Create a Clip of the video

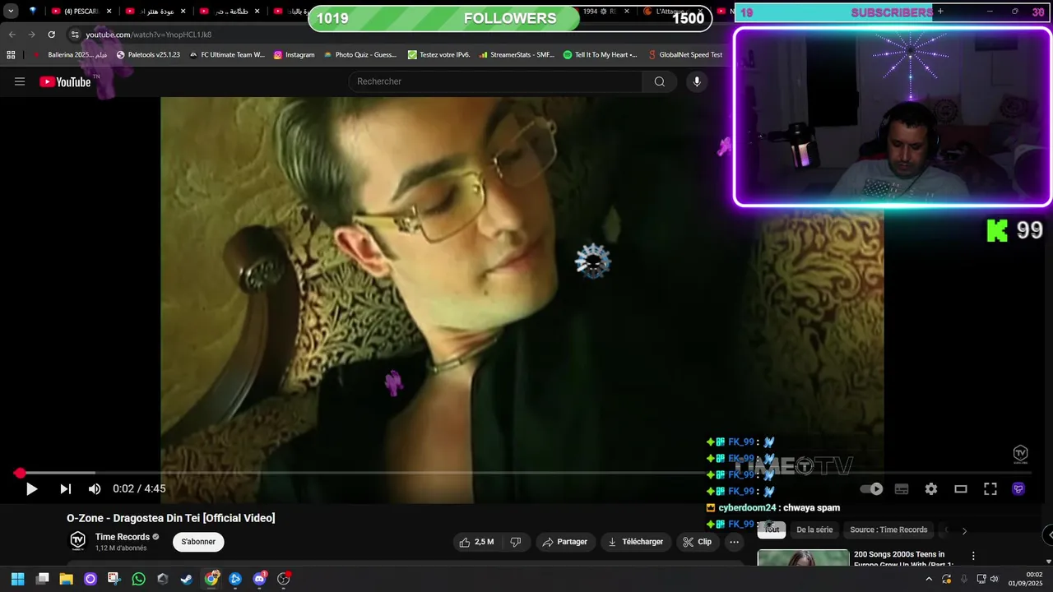click(698, 542)
